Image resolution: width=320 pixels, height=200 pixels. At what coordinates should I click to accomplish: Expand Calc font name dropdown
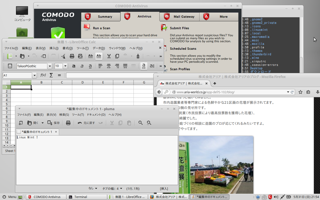point(49,66)
